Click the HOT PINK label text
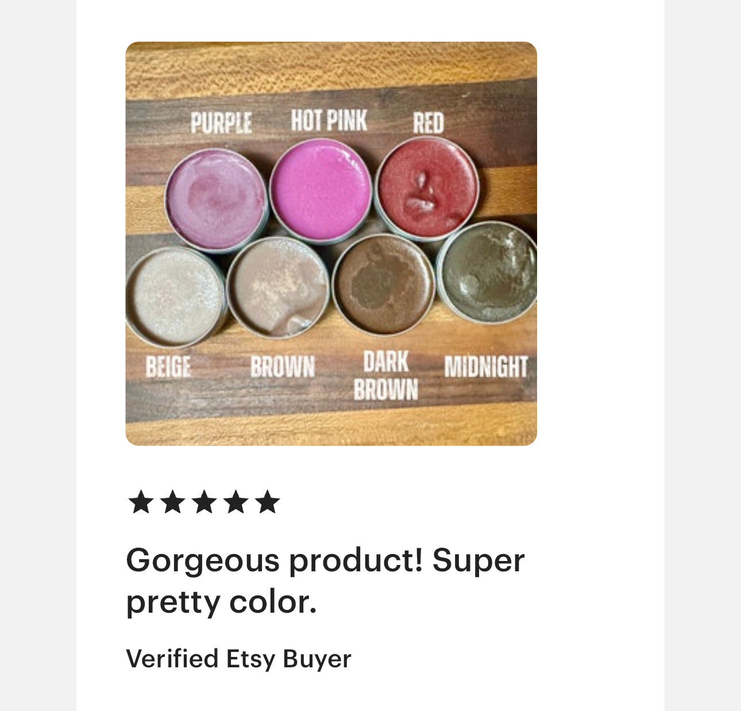The height and width of the screenshot is (711, 741). point(329,121)
